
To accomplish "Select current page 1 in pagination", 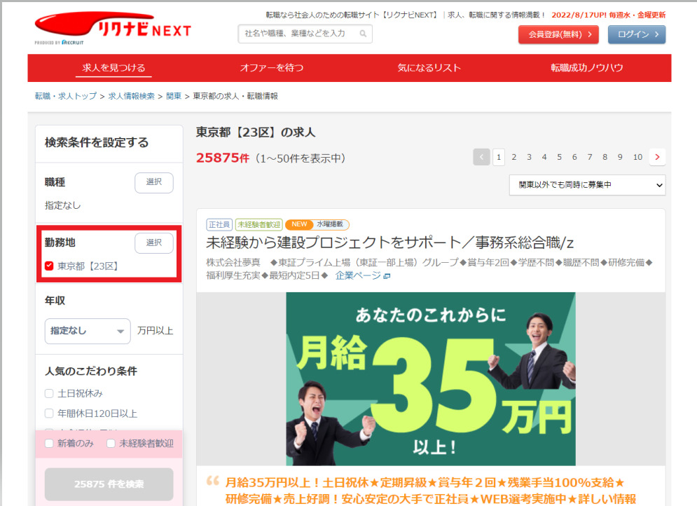I will (x=499, y=157).
